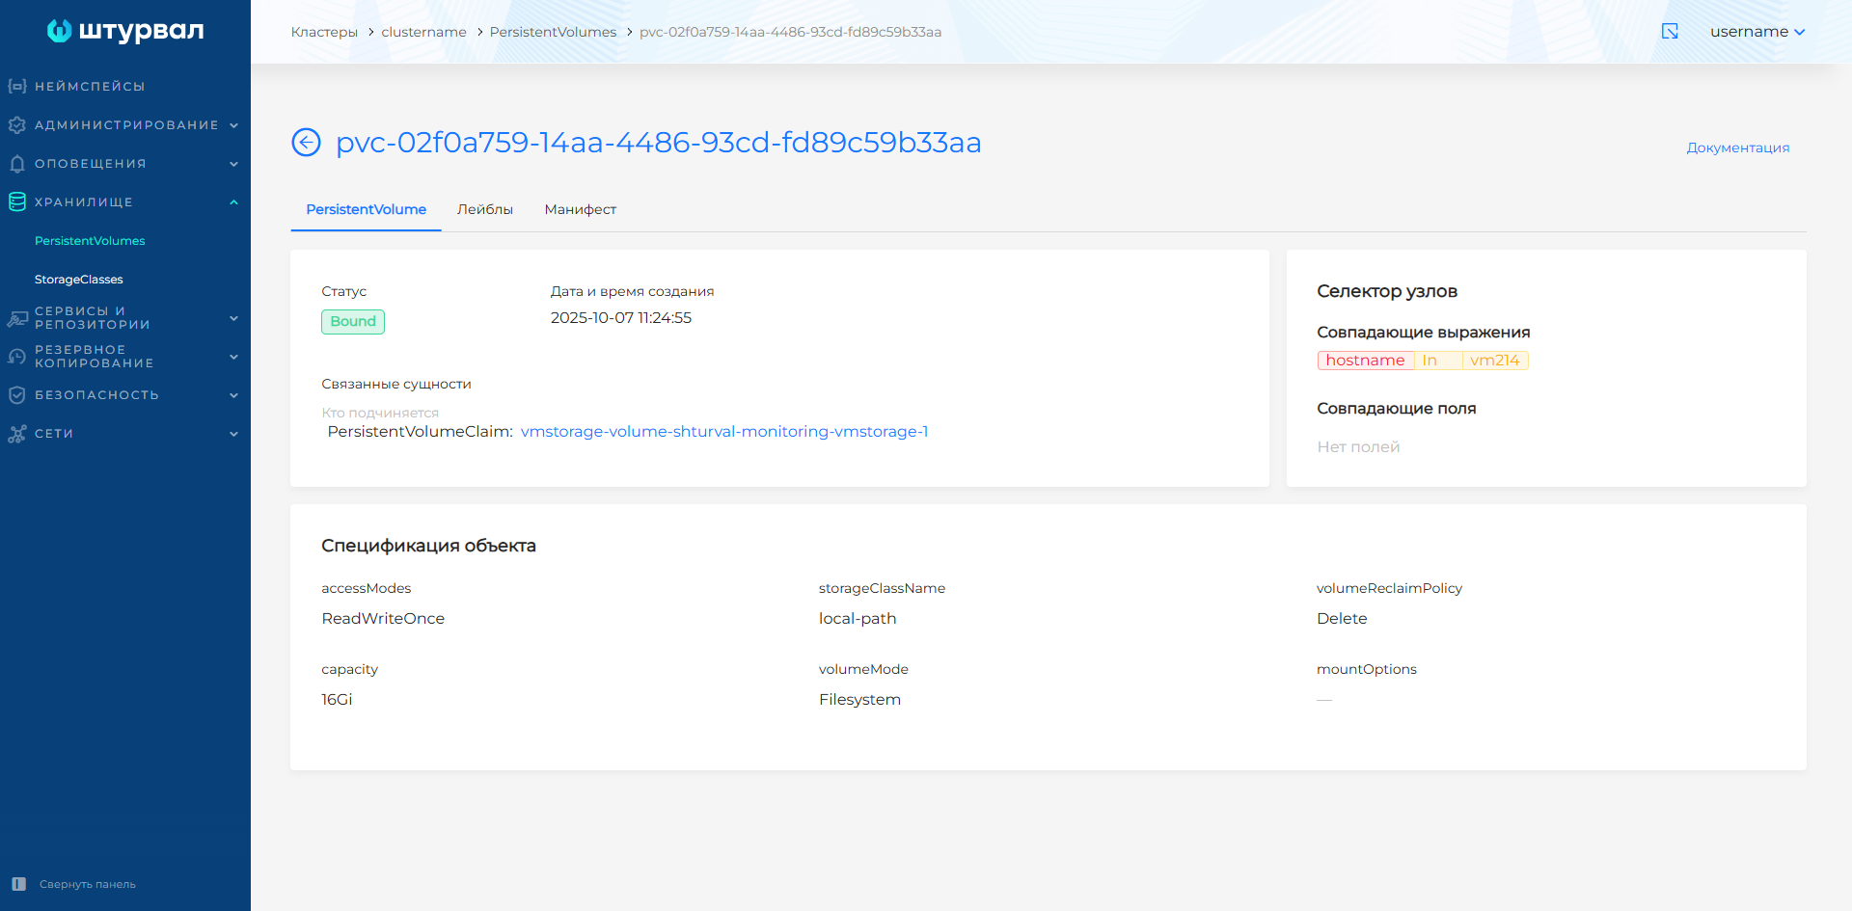Click the Хранилище database icon
The image size is (1852, 911).
(16, 202)
